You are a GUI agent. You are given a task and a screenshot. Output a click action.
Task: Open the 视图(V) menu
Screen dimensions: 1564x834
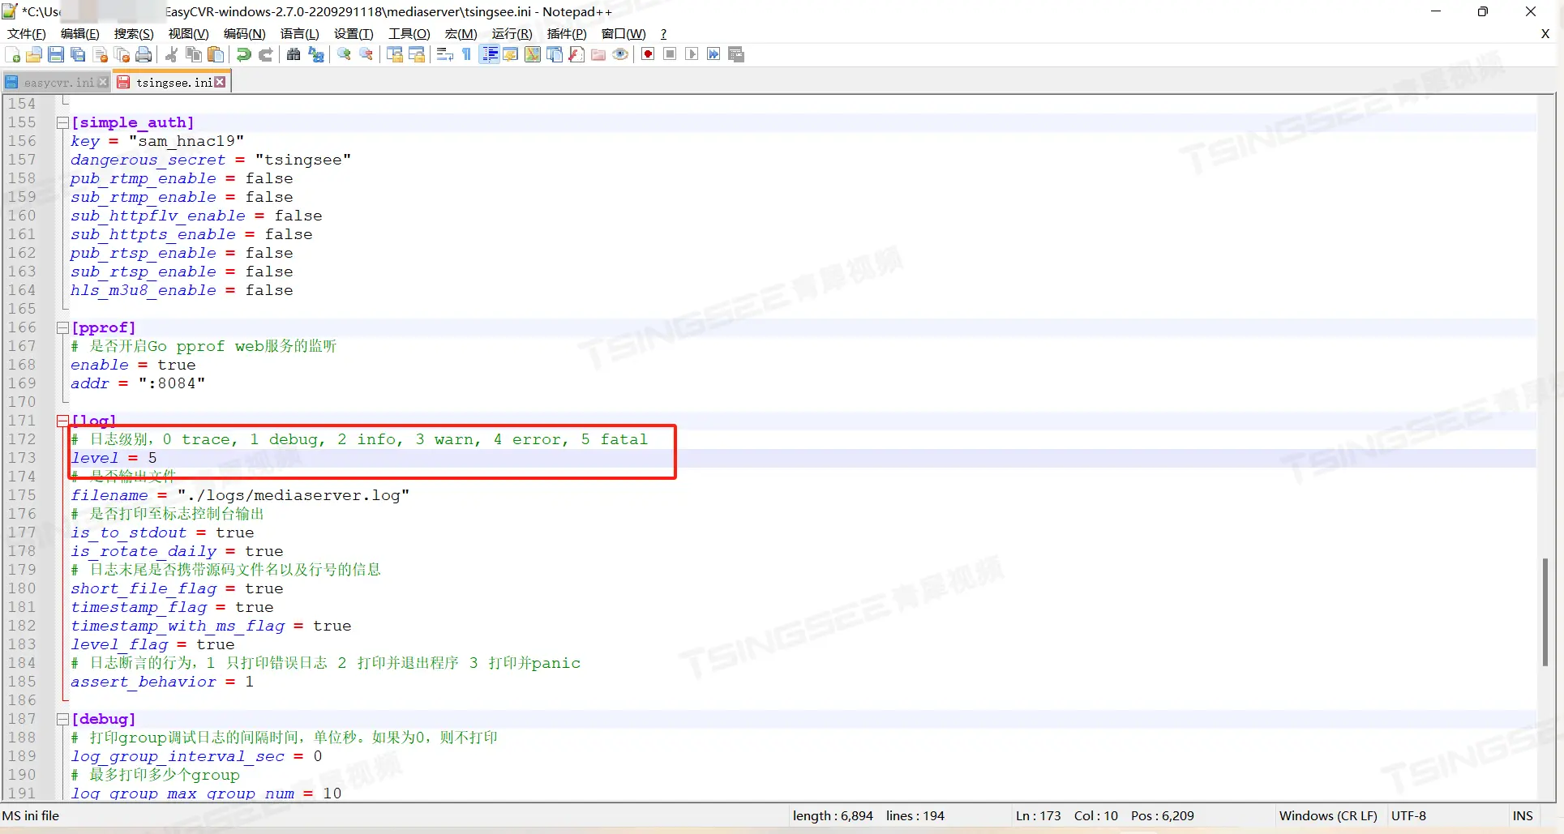coord(188,33)
